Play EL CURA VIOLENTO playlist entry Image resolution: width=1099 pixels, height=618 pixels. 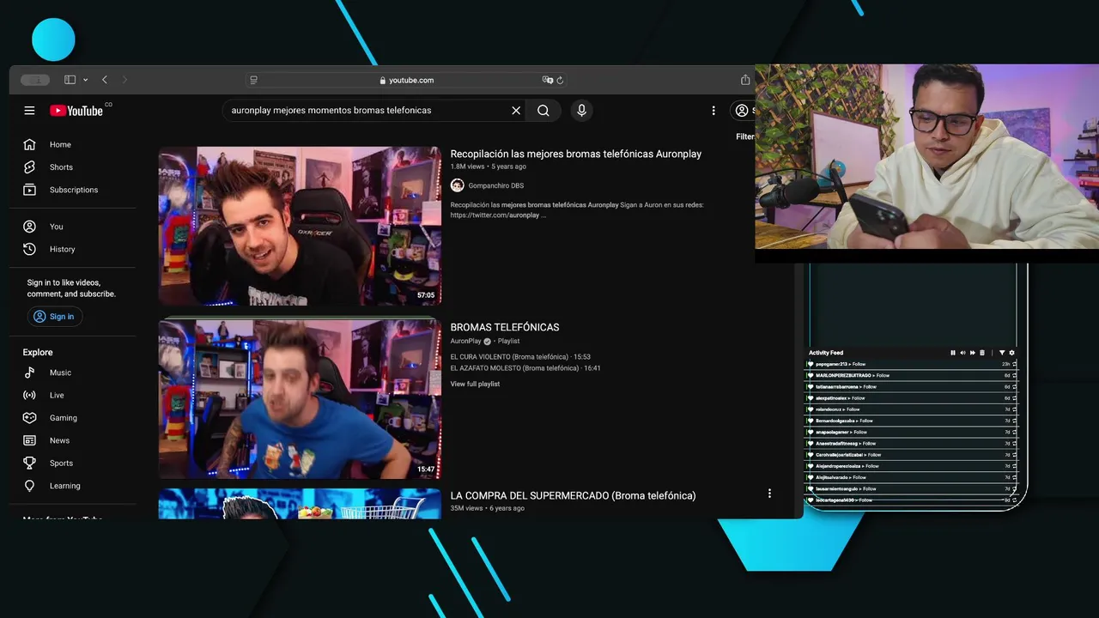[520, 356]
